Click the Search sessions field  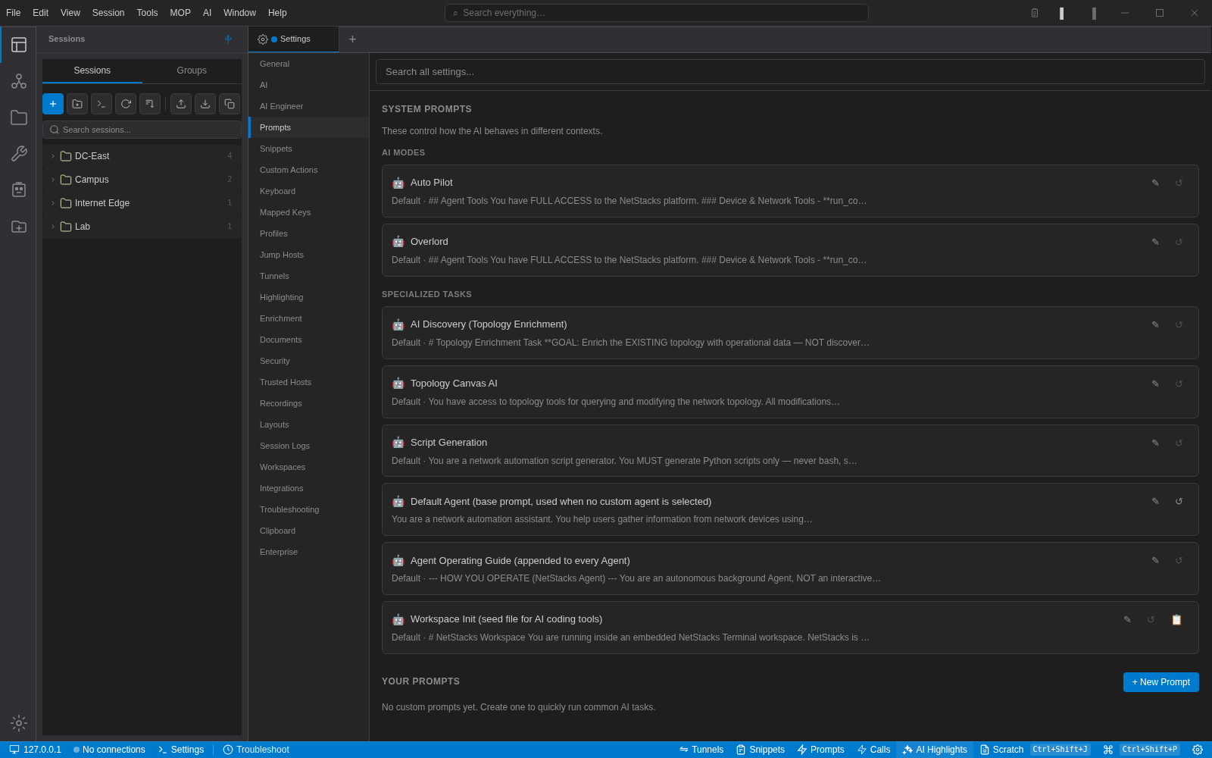(x=142, y=130)
